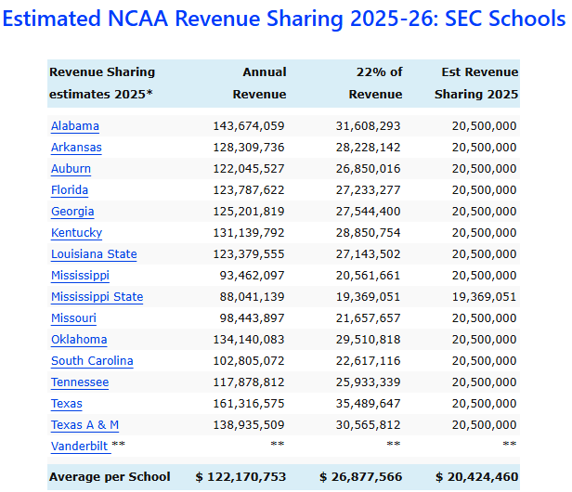Click Alabama's 20,500,000 sharing estimate
Screen dimensions: 572x492
coord(484,126)
